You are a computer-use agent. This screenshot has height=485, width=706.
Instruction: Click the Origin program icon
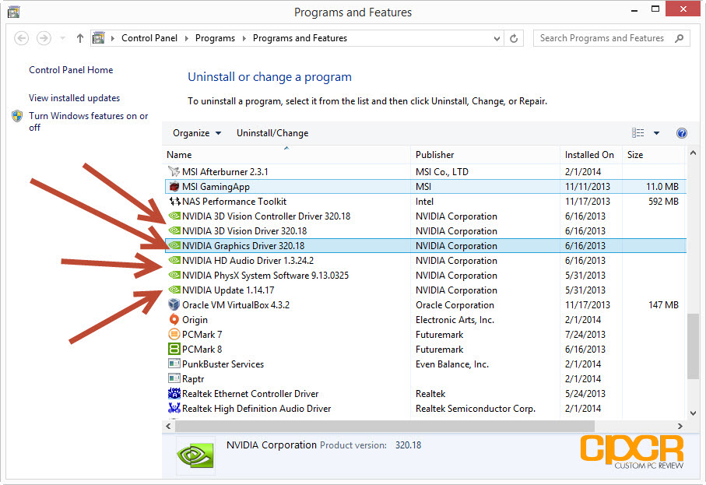(x=174, y=320)
